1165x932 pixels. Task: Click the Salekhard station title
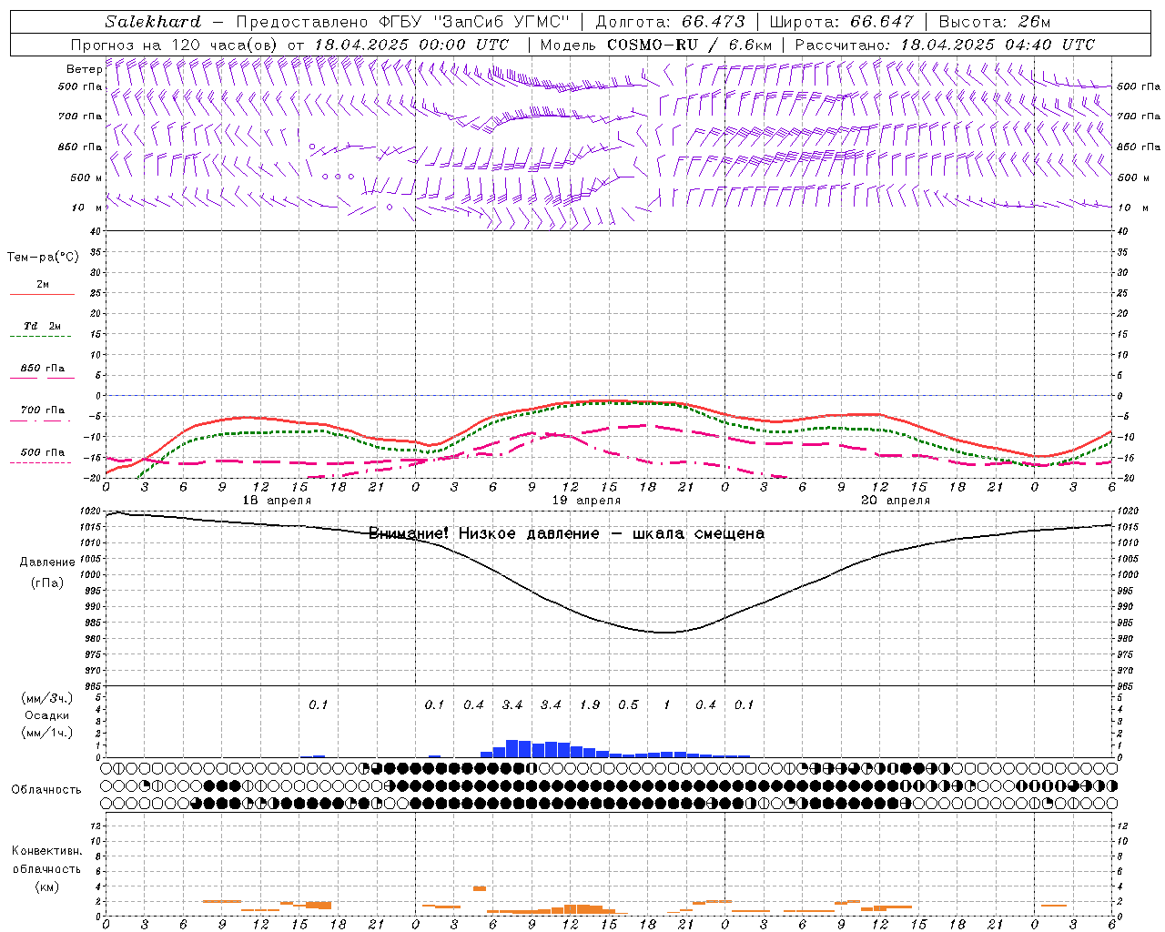pos(153,22)
